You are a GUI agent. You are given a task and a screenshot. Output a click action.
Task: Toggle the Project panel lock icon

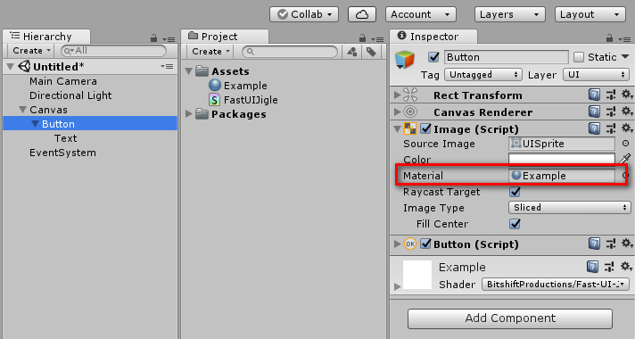click(x=362, y=38)
